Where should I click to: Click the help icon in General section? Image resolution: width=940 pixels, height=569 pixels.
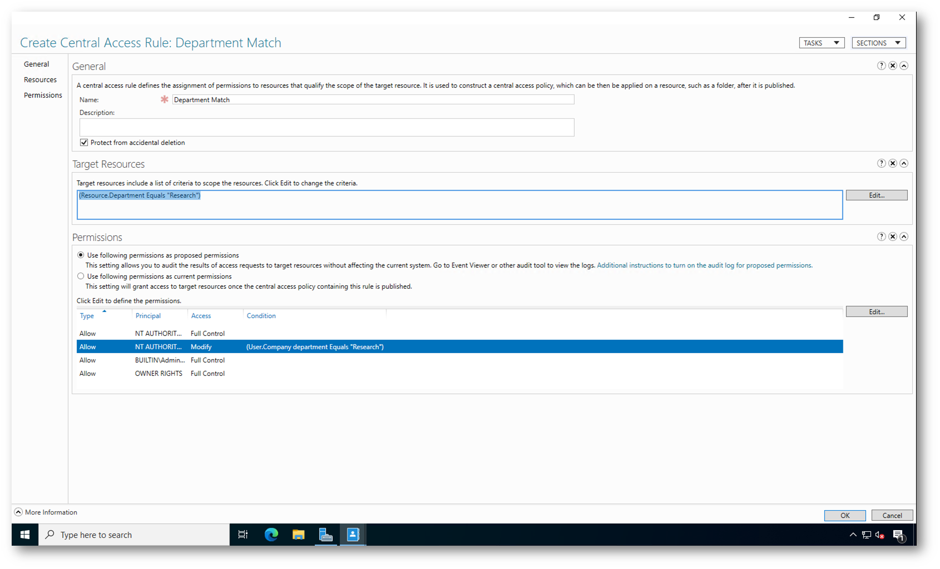click(881, 66)
